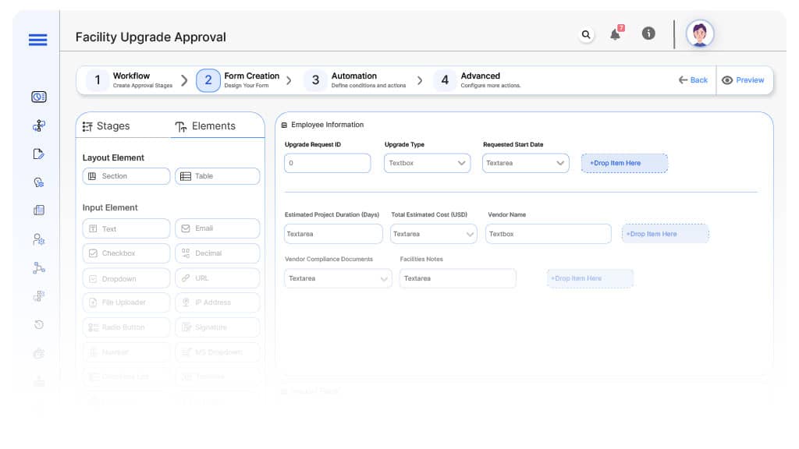The image size is (799, 449).
Task: Click the workflow hierarchy sidebar icon
Action: click(38, 126)
